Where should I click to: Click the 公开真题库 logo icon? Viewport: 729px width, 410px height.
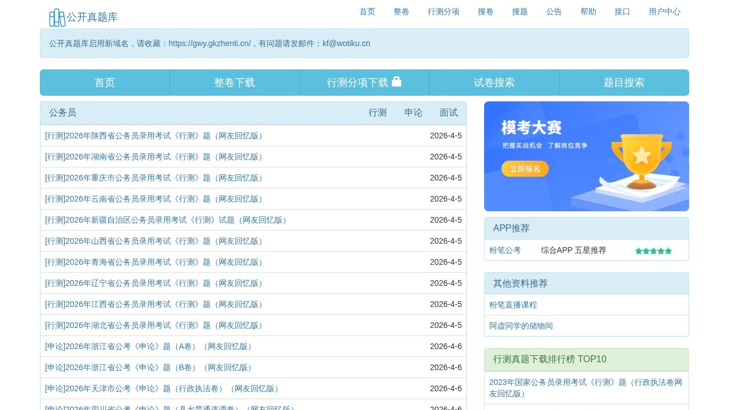tap(57, 18)
